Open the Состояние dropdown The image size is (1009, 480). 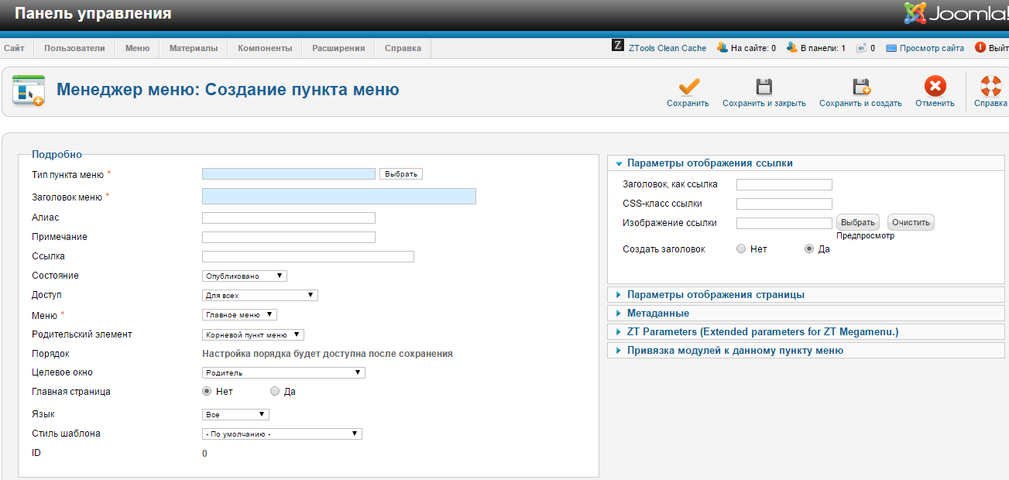point(245,276)
